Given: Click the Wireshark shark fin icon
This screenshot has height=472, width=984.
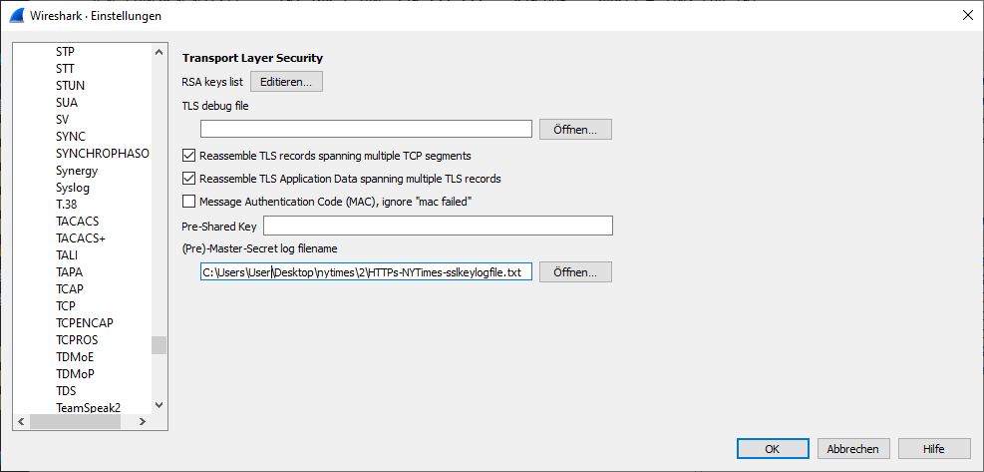Looking at the screenshot, I should [16, 16].
